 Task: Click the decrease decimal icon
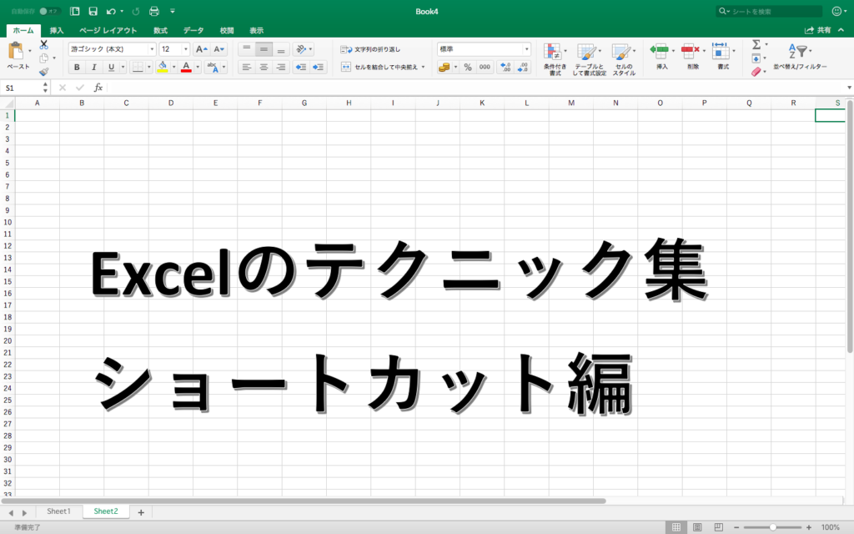523,67
